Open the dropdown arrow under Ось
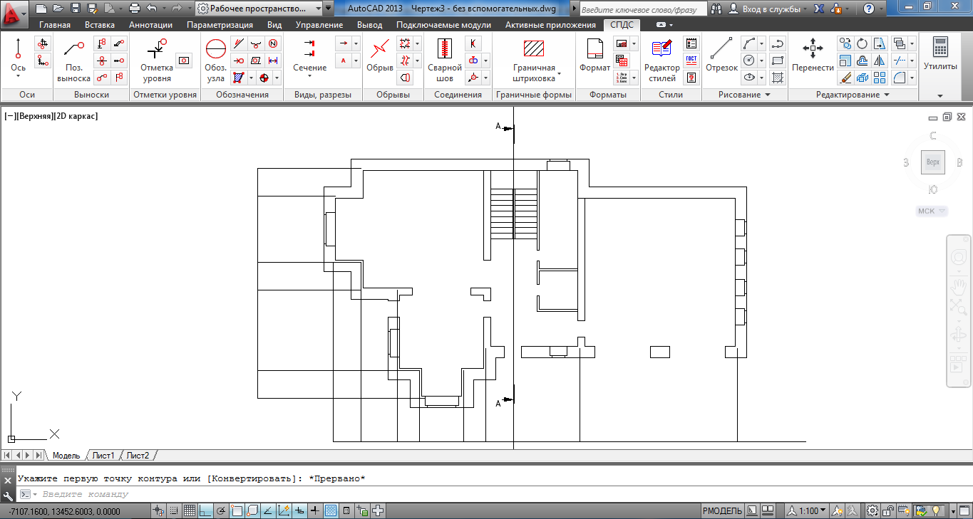The height and width of the screenshot is (519, 973). (x=18, y=76)
